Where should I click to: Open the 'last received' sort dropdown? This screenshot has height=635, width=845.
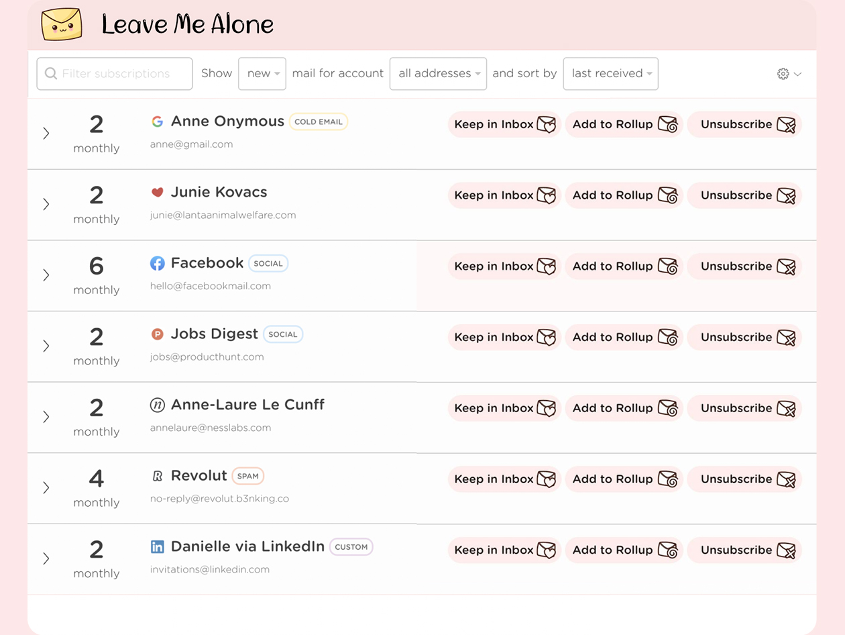pos(610,74)
